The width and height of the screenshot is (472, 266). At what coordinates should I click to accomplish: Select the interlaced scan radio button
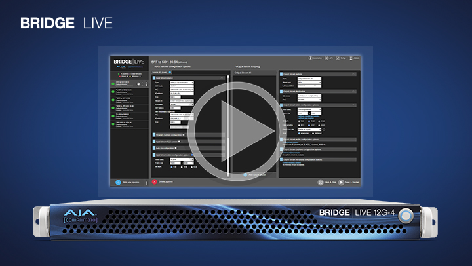[x=313, y=133]
